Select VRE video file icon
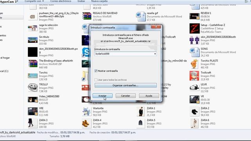Image resolution: width=251 pixels, height=141 pixels. click(x=33, y=111)
